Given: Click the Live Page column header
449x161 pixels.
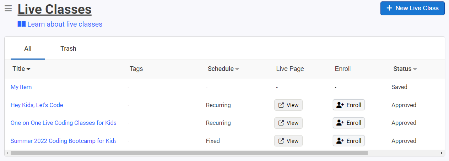Looking at the screenshot, I should tap(290, 69).
